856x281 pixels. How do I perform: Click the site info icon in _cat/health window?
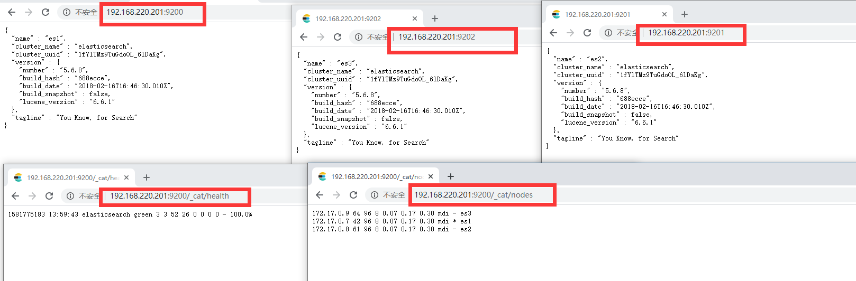pos(70,196)
